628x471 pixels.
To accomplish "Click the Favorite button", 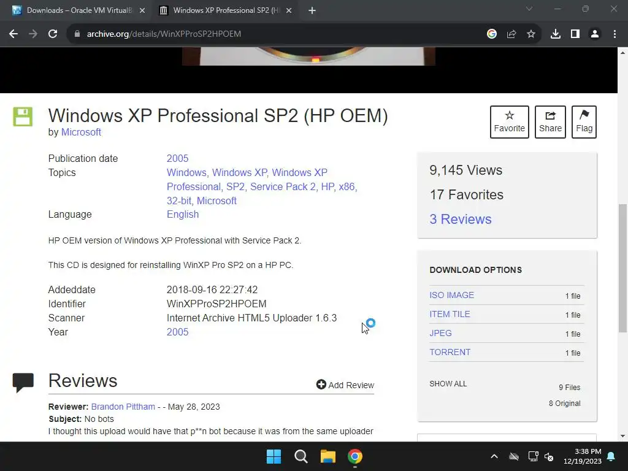I will click(x=510, y=122).
